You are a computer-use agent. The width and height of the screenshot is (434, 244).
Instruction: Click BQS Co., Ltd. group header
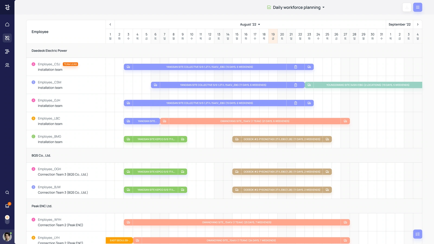point(41,156)
